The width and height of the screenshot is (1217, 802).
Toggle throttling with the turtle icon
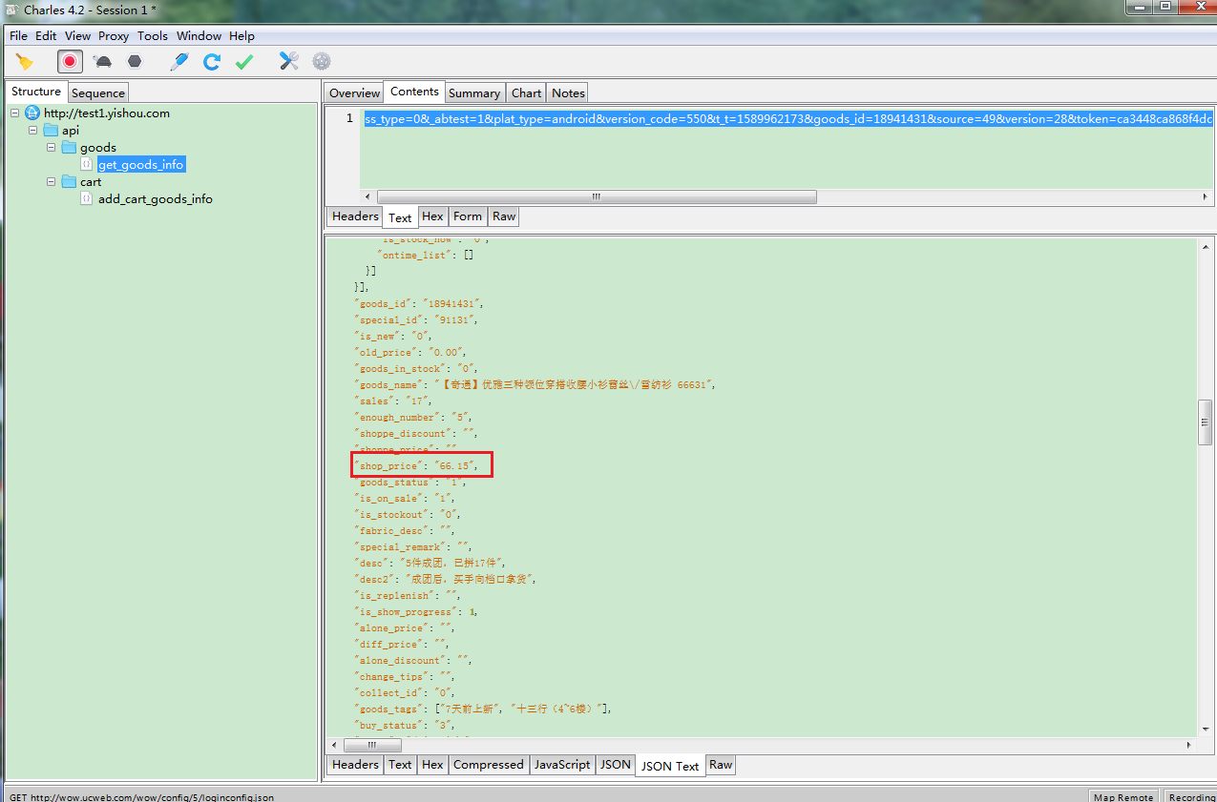[x=102, y=62]
